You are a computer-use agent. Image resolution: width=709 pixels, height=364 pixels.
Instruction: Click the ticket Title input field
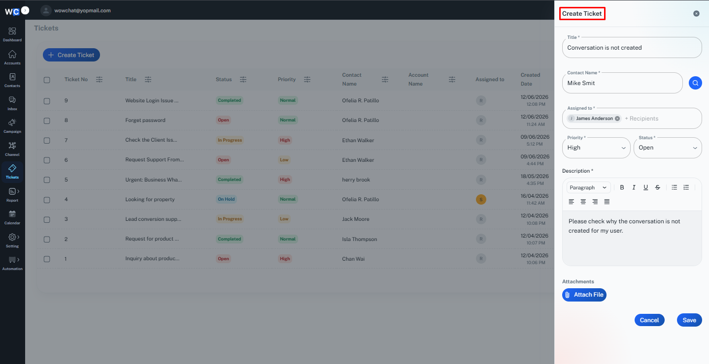coord(632,48)
